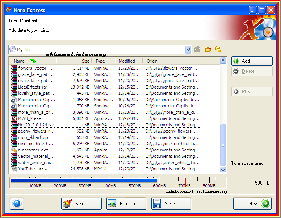Click the More >> button

[126, 203]
